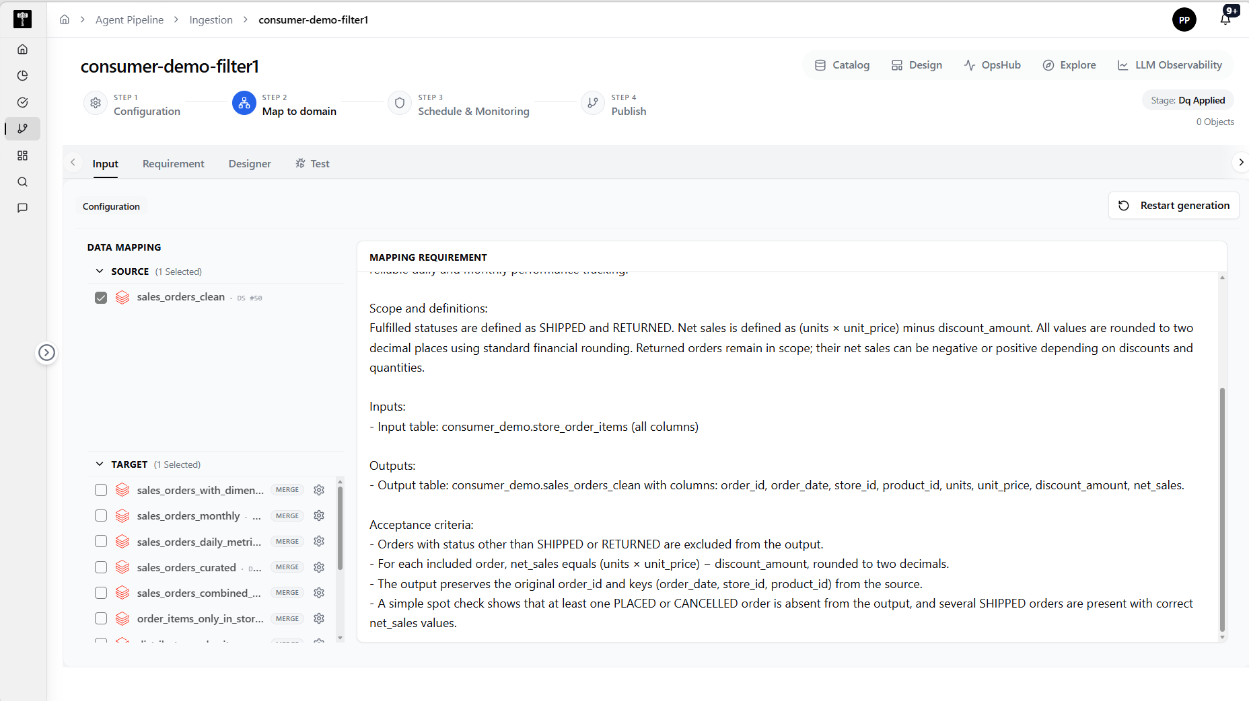Check the sales_orders_monthly target checkbox

tap(101, 516)
